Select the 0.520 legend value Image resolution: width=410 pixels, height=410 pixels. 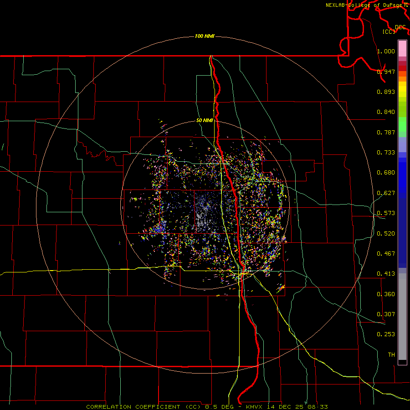tap(386, 234)
